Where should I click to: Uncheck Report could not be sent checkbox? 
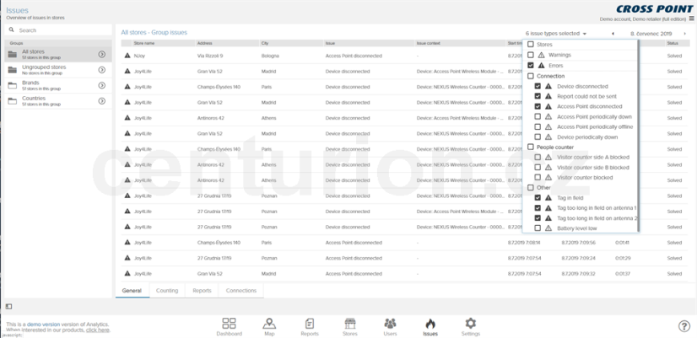538,96
